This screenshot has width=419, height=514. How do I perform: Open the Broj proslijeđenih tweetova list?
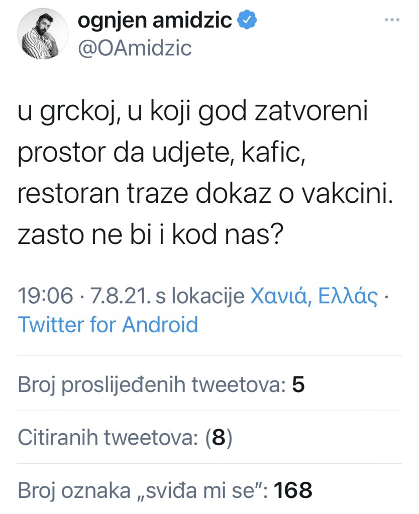(x=151, y=385)
